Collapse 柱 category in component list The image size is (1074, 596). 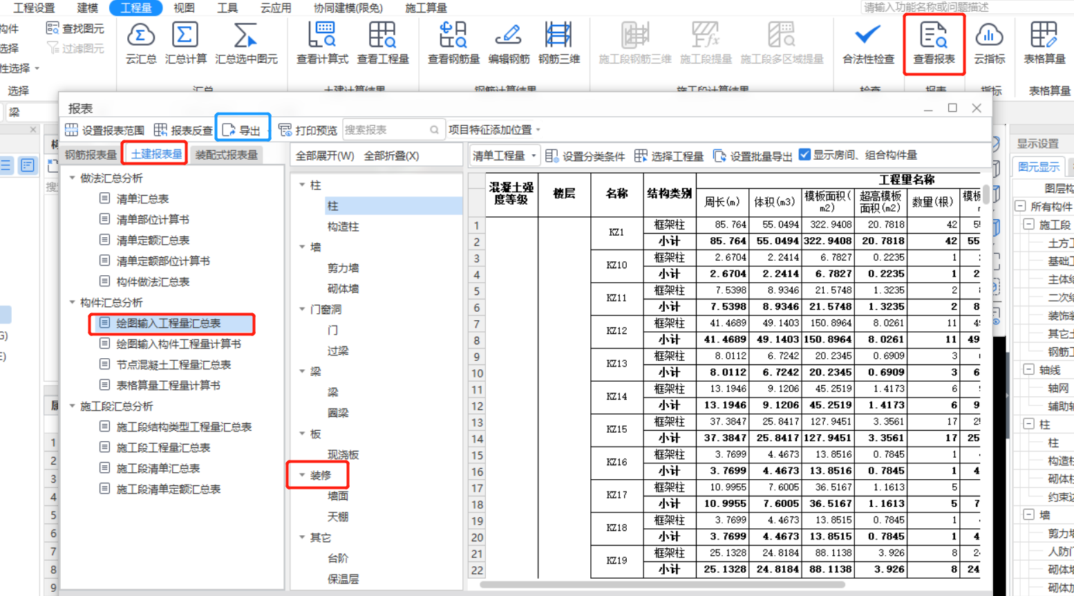click(x=302, y=185)
